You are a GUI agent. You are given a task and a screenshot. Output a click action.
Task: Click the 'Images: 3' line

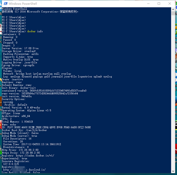coord(8,45)
